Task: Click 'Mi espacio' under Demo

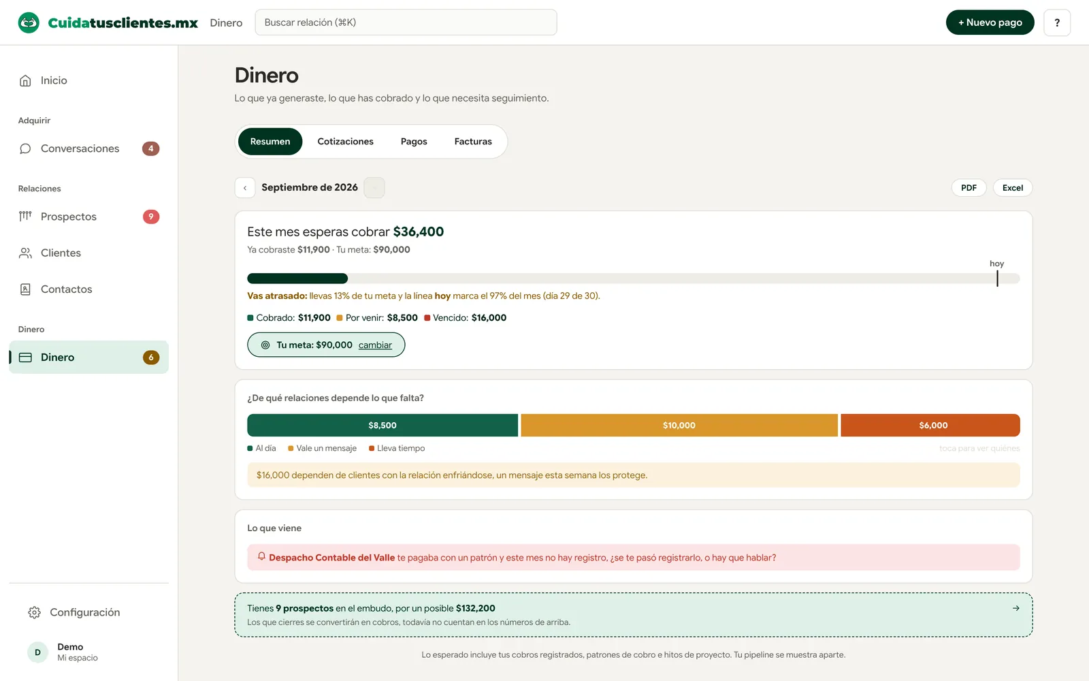Action: point(78,658)
